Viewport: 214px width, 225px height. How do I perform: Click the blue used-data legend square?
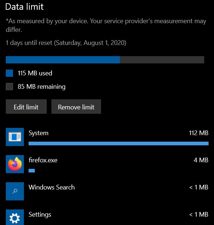click(x=9, y=73)
